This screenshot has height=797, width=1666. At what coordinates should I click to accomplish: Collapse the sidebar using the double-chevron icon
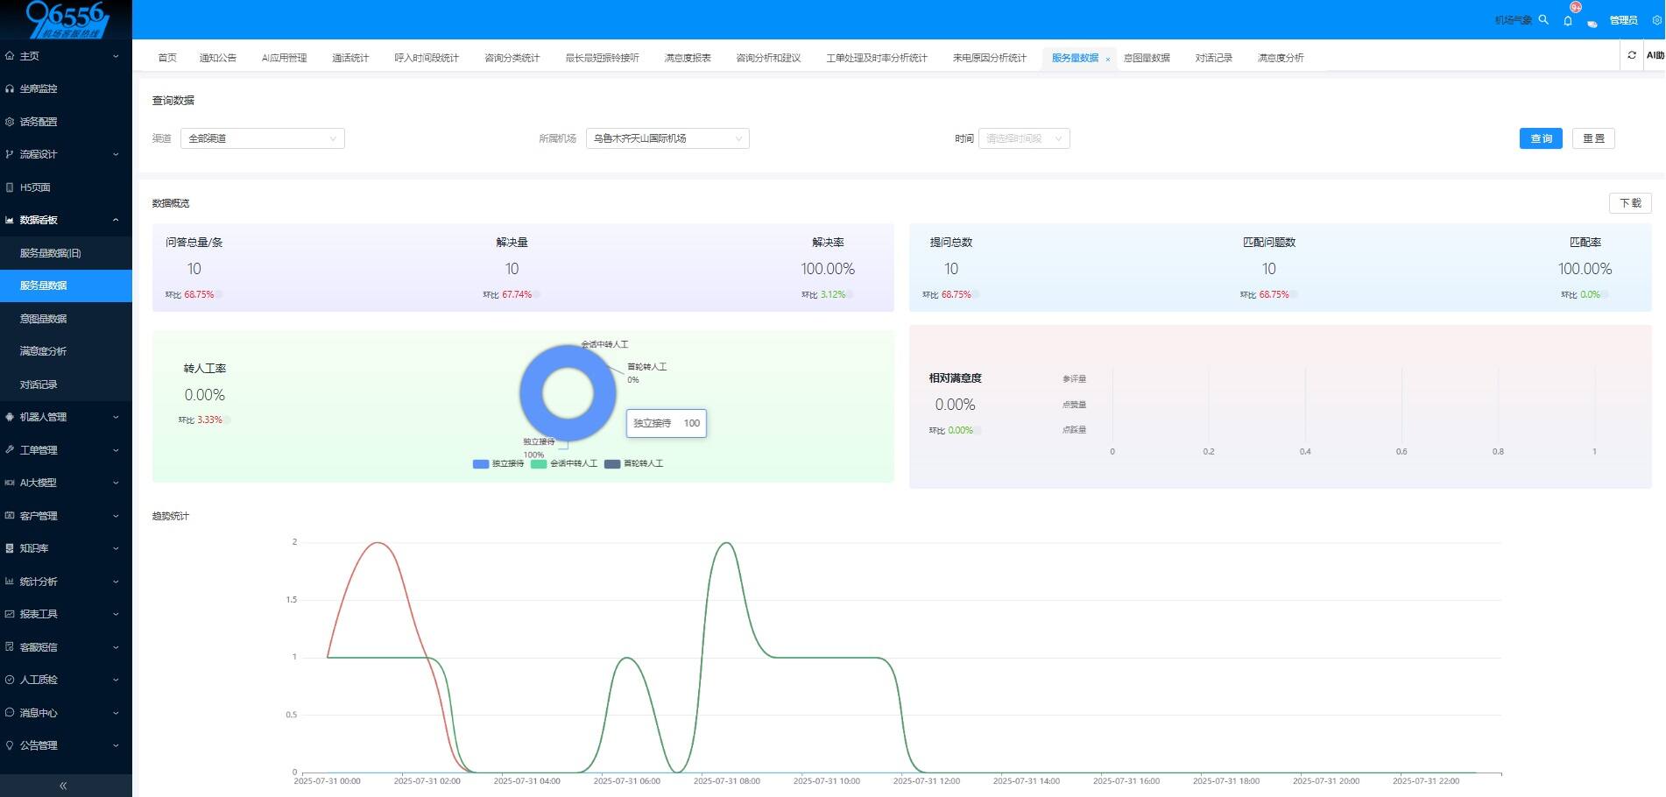63,786
